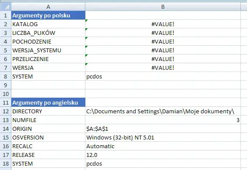This screenshot has height=170, width=247.
Task: Click the cell showing Automatic
Action: (x=163, y=146)
